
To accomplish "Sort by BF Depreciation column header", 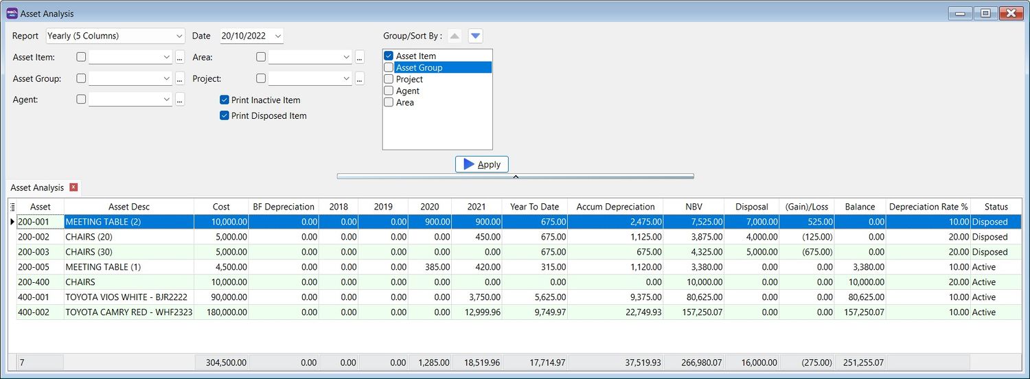I will [284, 207].
